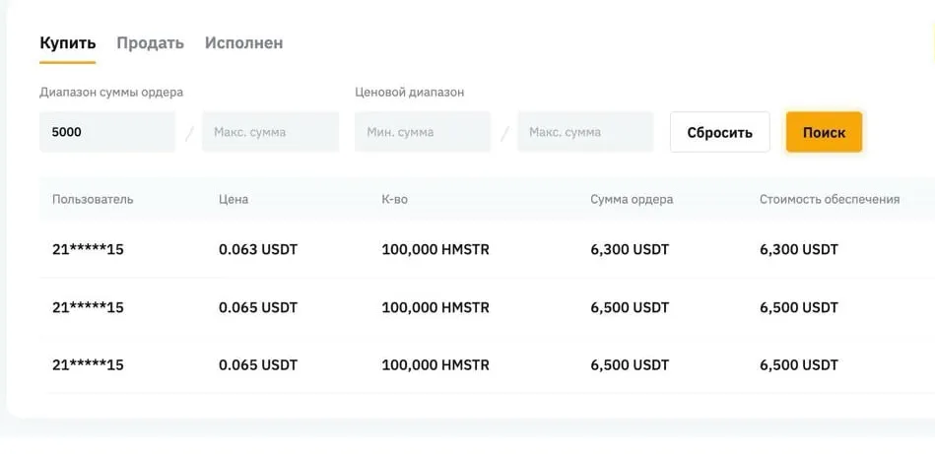Focus the price range Макс. сумма field
Viewport: 935px width, 454px height.
pos(584,132)
